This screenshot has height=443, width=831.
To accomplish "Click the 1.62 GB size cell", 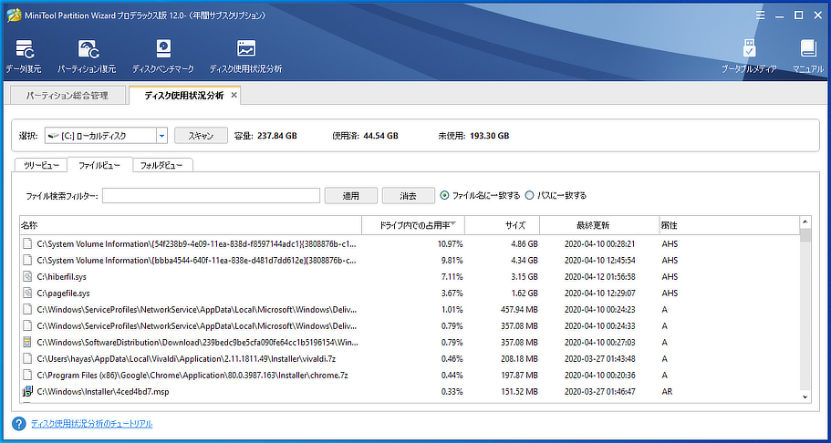I will pyautogui.click(x=525, y=293).
